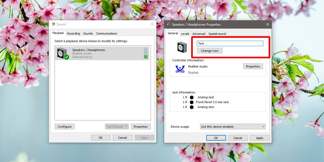Click the volume level meter of Speakers
The width and height of the screenshot is (324, 162).
pos(146,53)
